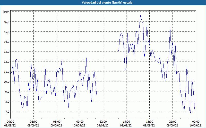
Task: Click the '03:00' time label
Action: (34, 122)
